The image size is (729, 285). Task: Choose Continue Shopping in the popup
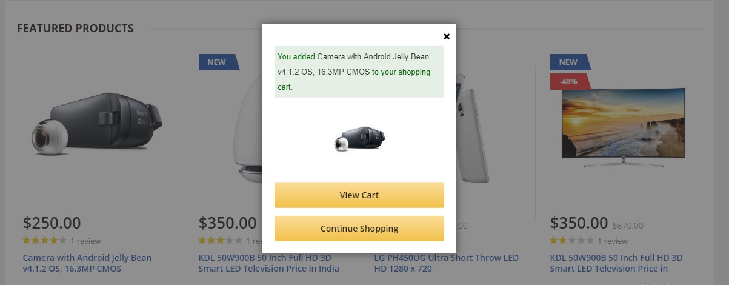(x=359, y=229)
